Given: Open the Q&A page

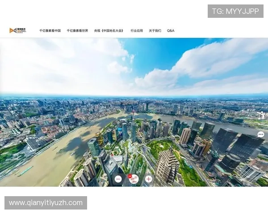Looking at the screenshot, I should [171, 31].
